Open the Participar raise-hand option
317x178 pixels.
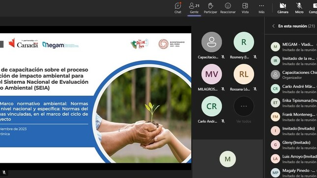[210, 8]
